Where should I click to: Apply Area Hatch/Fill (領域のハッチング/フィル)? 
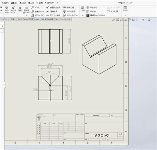tap(95, 15)
